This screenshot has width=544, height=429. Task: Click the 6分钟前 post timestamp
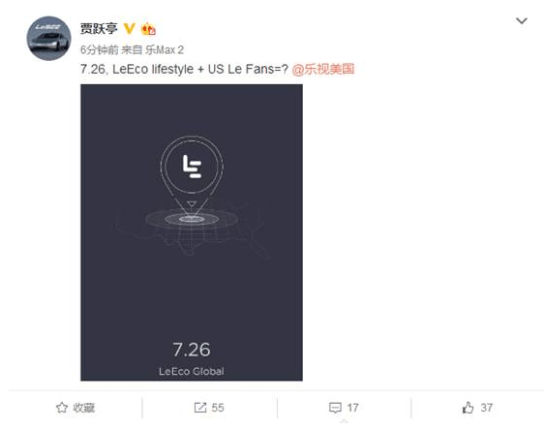[x=100, y=50]
